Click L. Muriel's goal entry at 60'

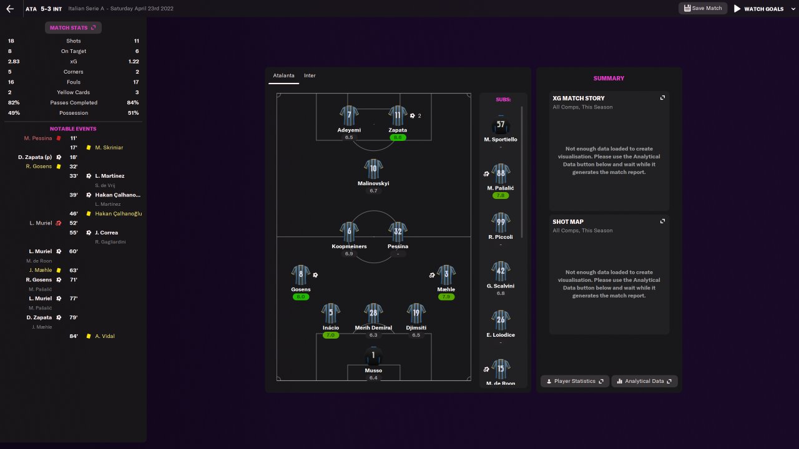tap(41, 251)
